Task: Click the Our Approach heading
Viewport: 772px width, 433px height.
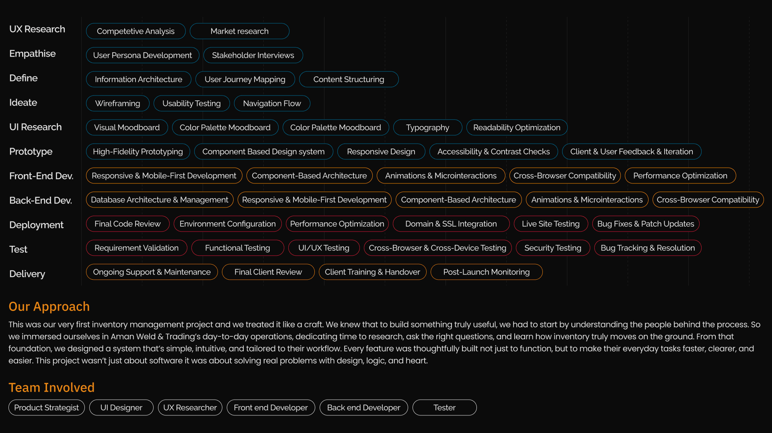Action: click(49, 307)
